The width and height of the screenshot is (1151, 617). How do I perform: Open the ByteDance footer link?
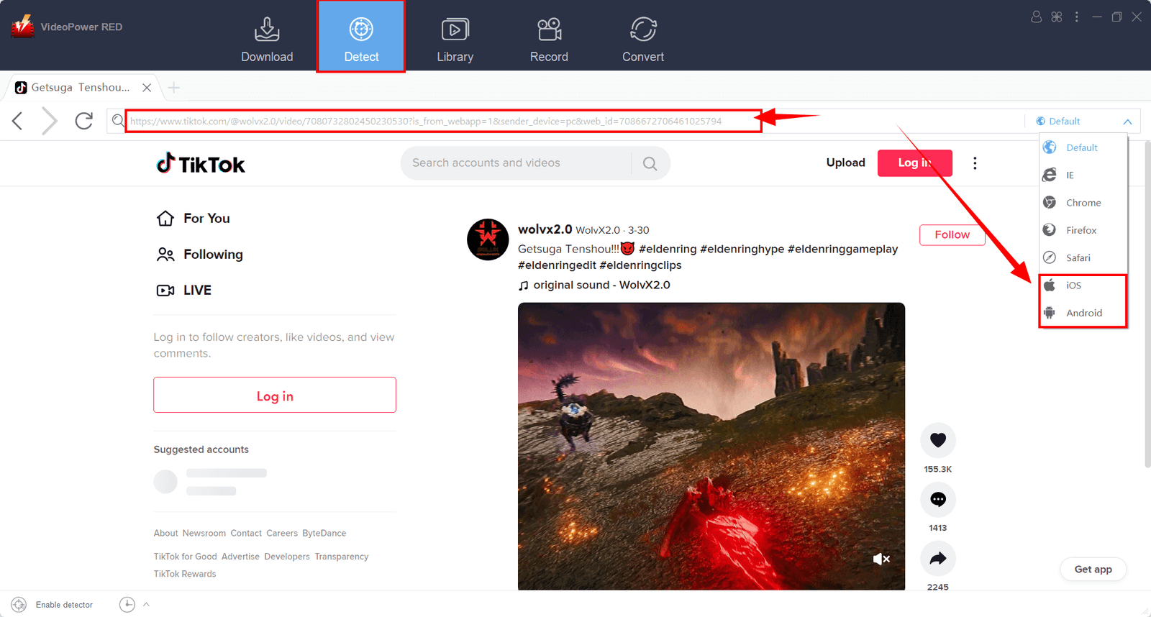tap(324, 533)
